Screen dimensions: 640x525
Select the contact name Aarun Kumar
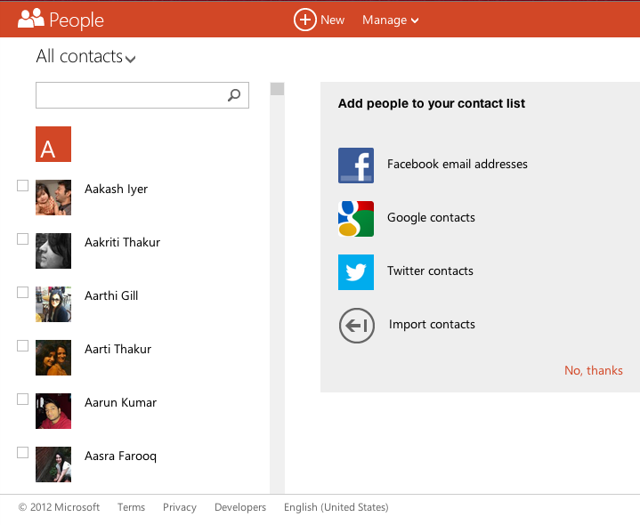[120, 402]
